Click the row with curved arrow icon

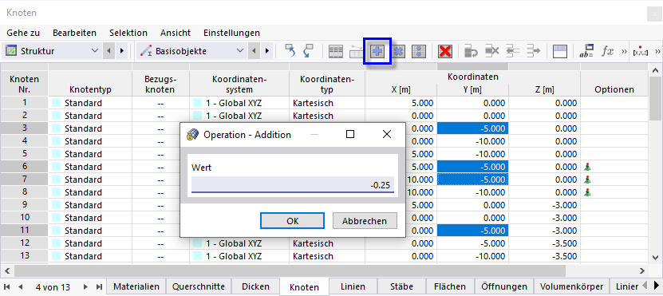(471, 52)
